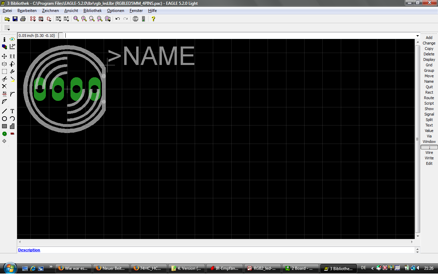
Task: Select the Cut scissors tool
Action: pos(4,79)
